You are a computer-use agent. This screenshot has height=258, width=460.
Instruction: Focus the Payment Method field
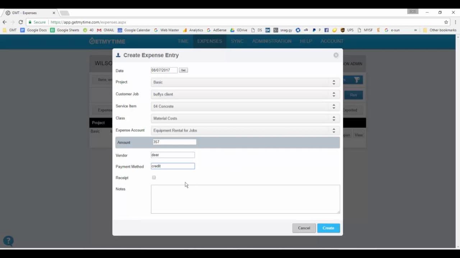[x=173, y=166]
